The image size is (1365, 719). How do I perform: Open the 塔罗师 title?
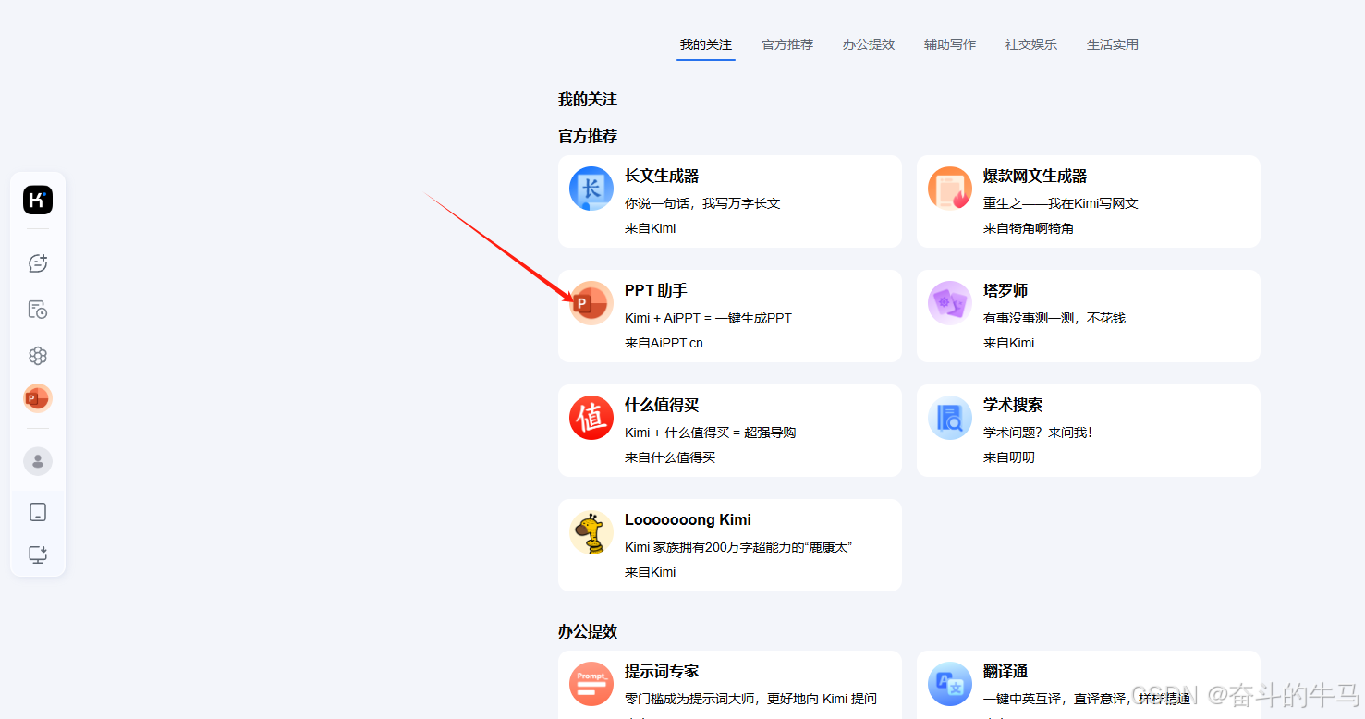pos(1005,290)
